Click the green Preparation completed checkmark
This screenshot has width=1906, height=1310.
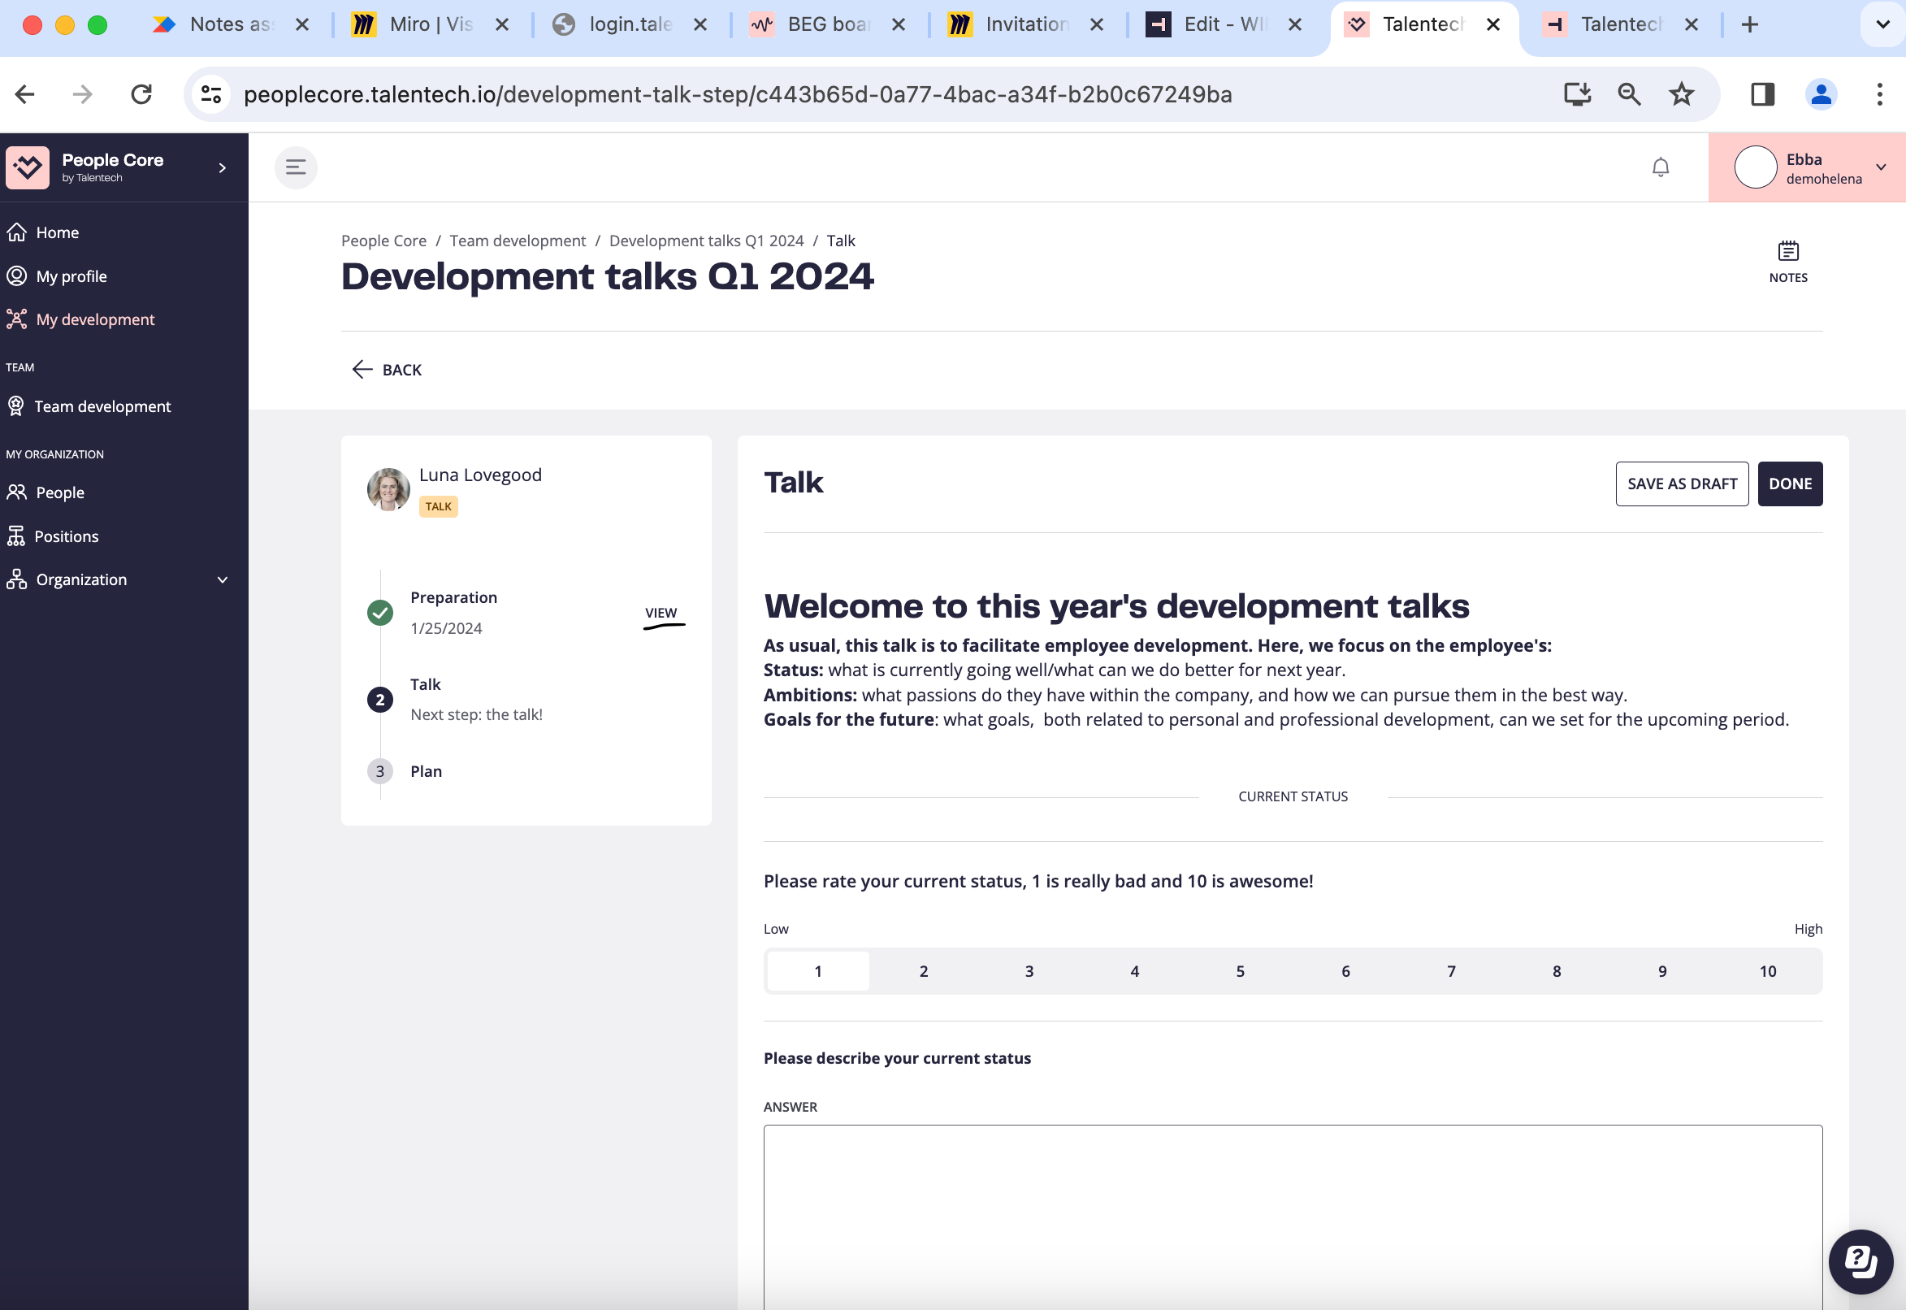(380, 612)
